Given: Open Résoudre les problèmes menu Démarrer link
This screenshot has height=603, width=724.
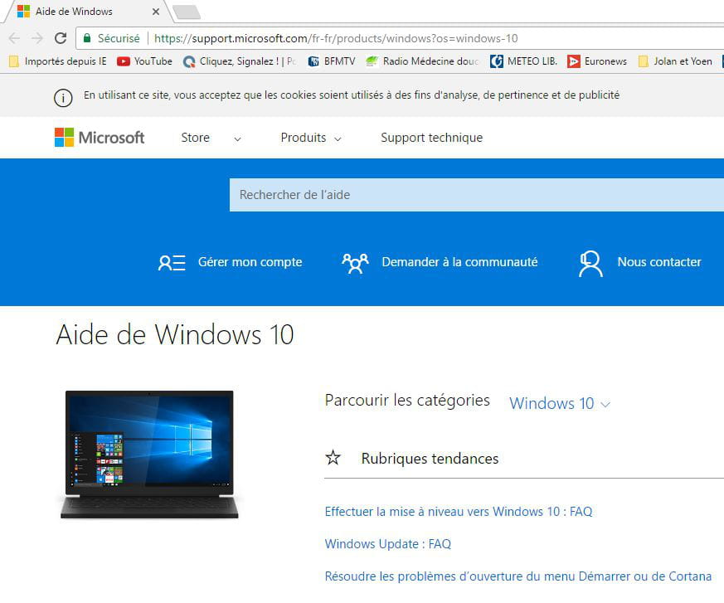Looking at the screenshot, I should [x=518, y=576].
